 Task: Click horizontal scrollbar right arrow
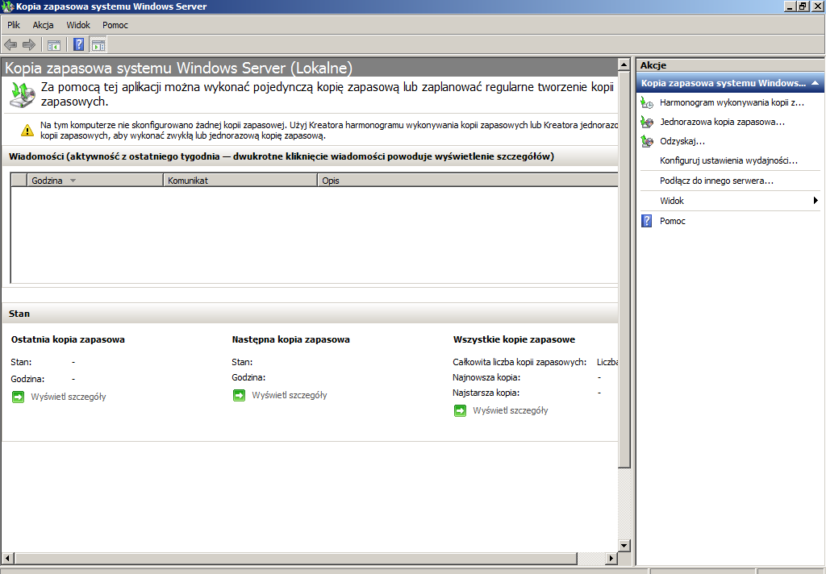(x=611, y=558)
